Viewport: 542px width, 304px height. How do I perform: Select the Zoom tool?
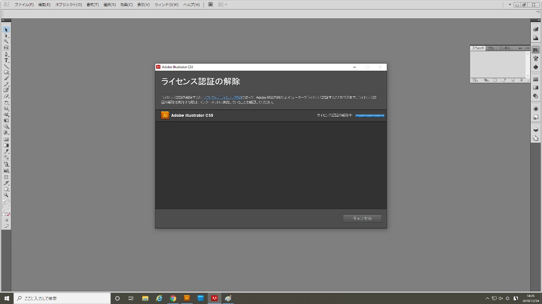point(6,195)
